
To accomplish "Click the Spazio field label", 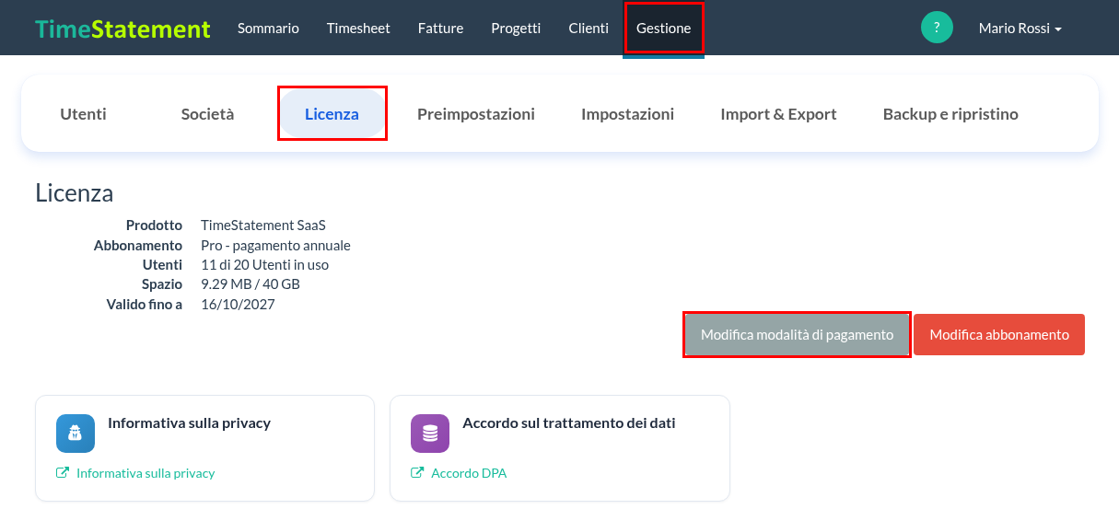I will [x=162, y=284].
